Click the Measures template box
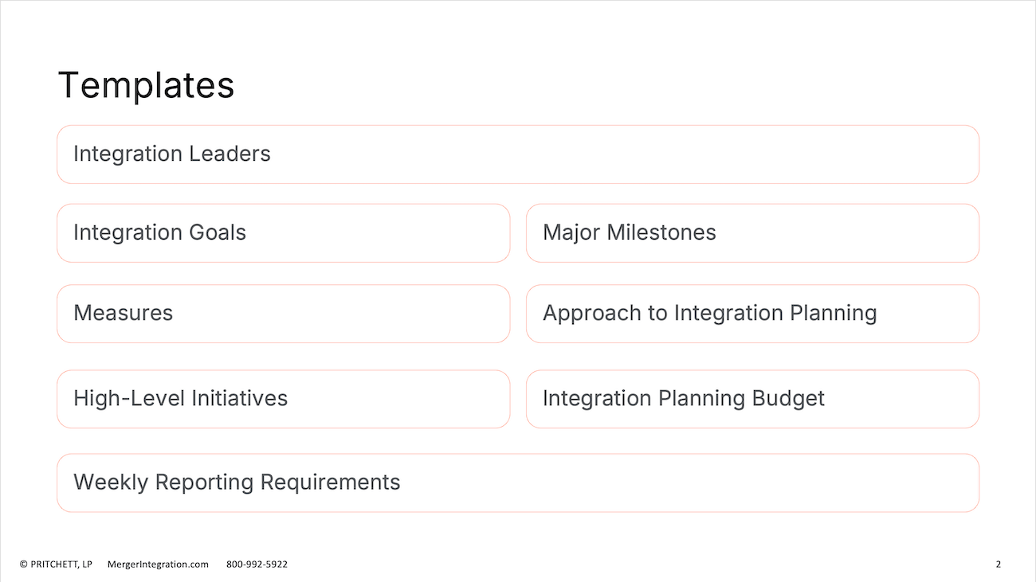This screenshot has height=582, width=1036. tap(283, 314)
